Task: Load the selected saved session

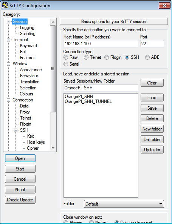Action: [152, 98]
